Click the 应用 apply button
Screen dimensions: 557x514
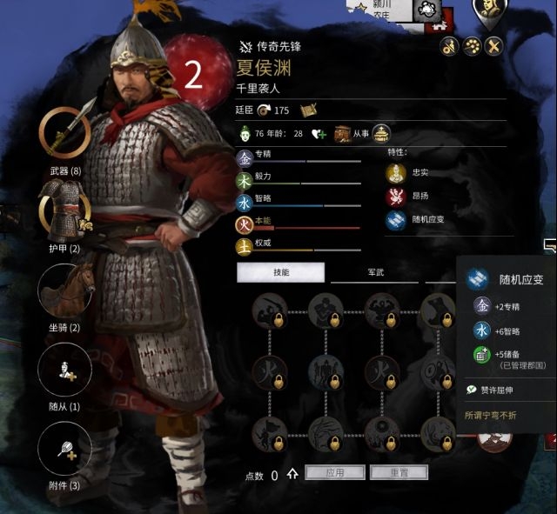coord(334,472)
